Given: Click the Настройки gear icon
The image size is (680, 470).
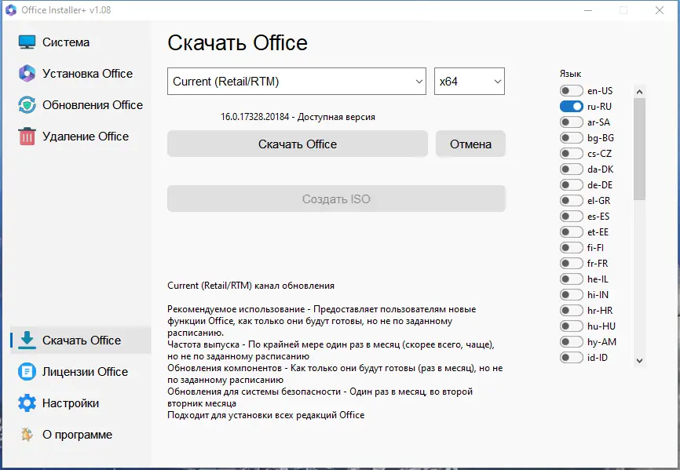Looking at the screenshot, I should click(27, 403).
